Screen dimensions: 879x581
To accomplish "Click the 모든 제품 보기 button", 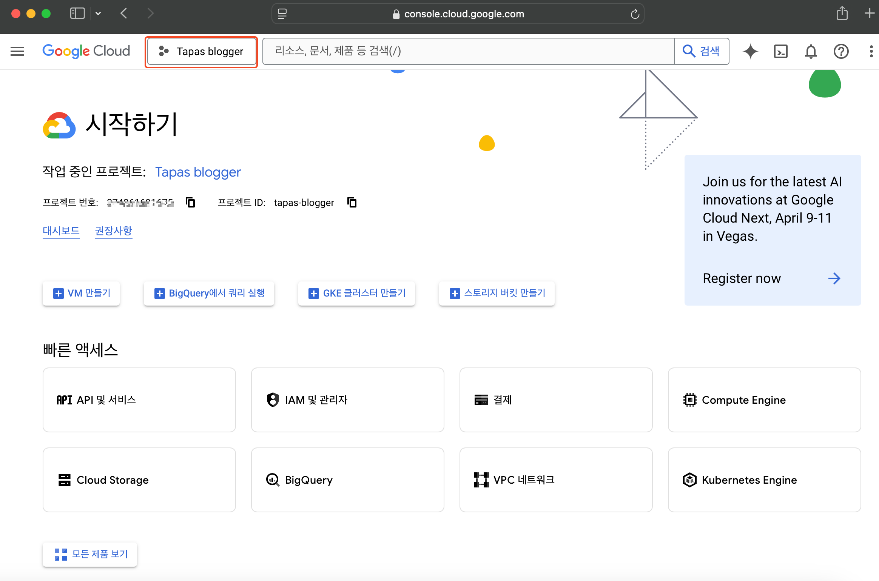I will pos(90,554).
